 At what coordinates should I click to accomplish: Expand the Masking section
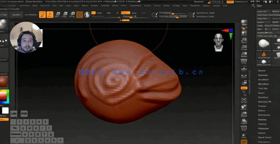[x=262, y=120]
